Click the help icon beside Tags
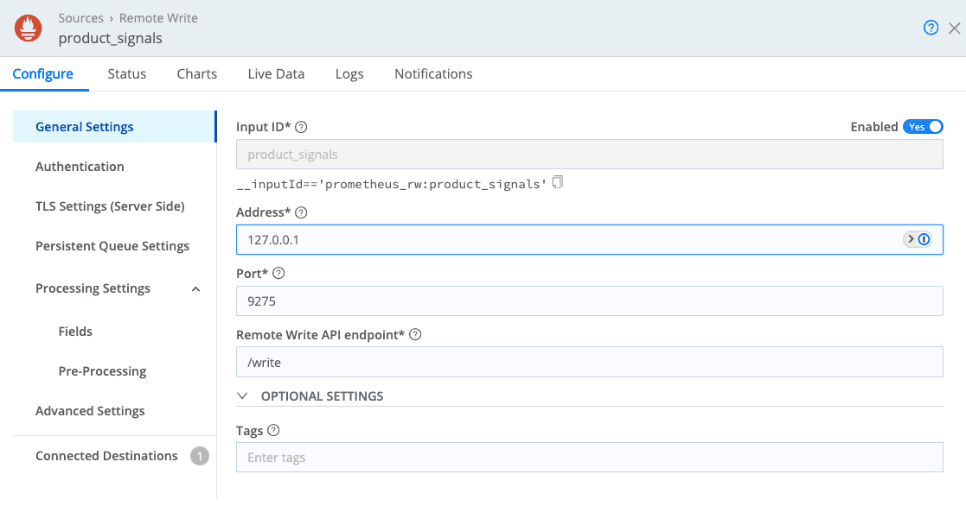The height and width of the screenshot is (506, 966). (x=273, y=430)
